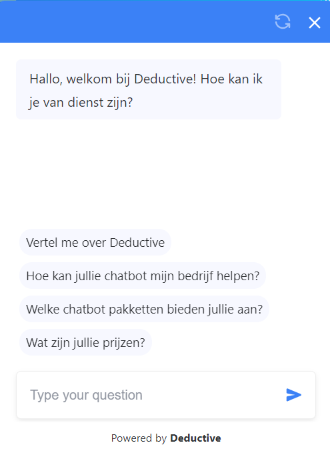Click the blue paper plane send icon
The height and width of the screenshot is (453, 330).
(x=293, y=395)
